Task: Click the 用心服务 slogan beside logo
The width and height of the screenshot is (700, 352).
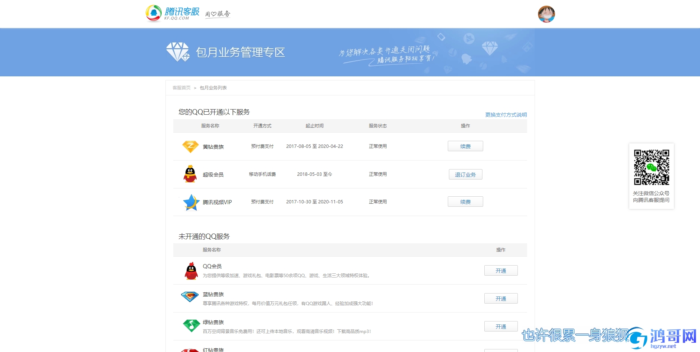Action: (218, 14)
